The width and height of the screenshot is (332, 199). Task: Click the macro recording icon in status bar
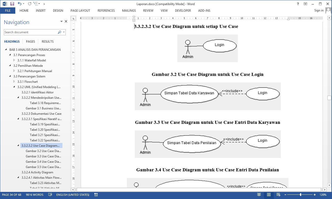(96, 195)
